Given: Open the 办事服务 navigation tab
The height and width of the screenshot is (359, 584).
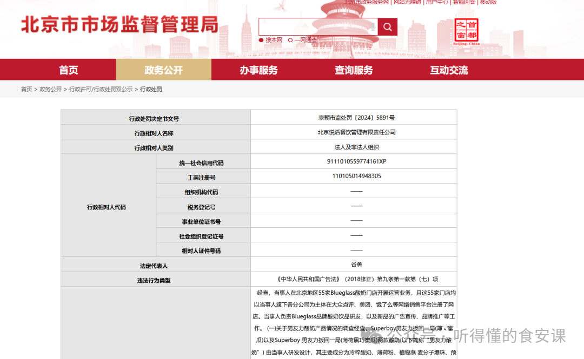Looking at the screenshot, I should [x=258, y=70].
